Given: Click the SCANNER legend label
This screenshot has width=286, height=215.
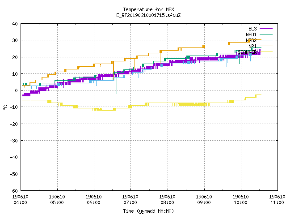Looking at the screenshot, I should pyautogui.click(x=247, y=52).
